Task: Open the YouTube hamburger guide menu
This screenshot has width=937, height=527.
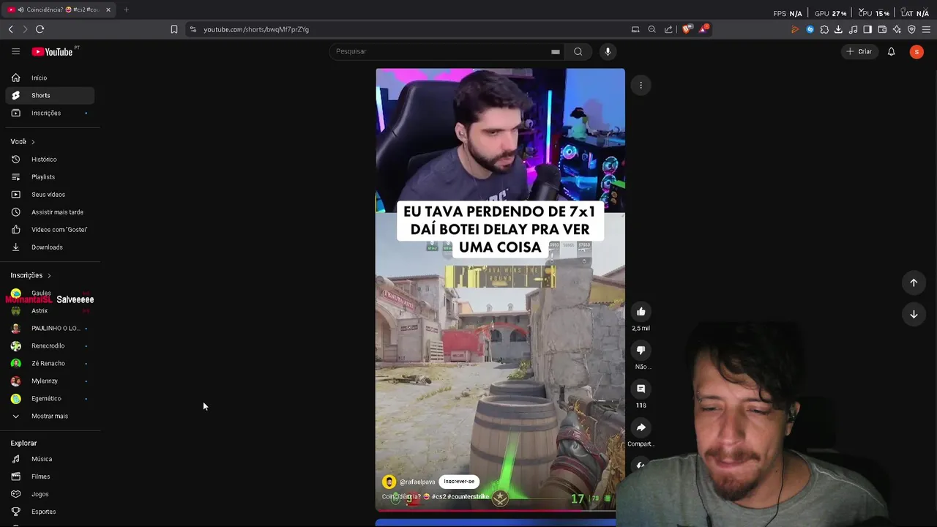Action: pos(15,51)
